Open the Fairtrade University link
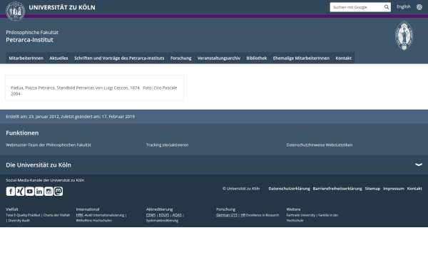The width and height of the screenshot is (428, 267). pos(300,215)
